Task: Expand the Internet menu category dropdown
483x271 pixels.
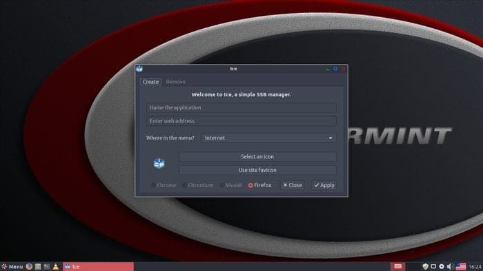Action: coord(268,138)
